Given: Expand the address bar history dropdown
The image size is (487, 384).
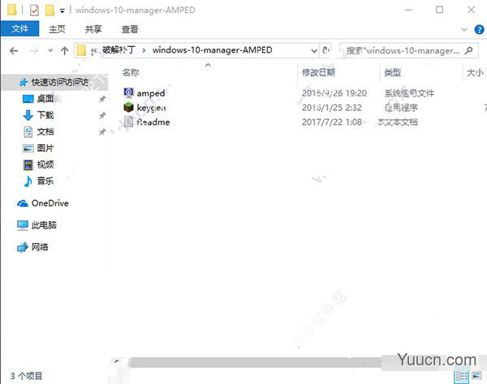Looking at the screenshot, I should pyautogui.click(x=314, y=50).
